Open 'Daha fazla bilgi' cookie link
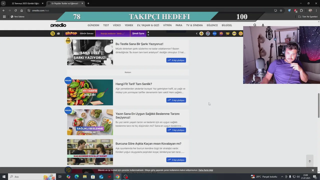Image resolution: width=320 pixels, height=180 pixels. tap(206, 170)
